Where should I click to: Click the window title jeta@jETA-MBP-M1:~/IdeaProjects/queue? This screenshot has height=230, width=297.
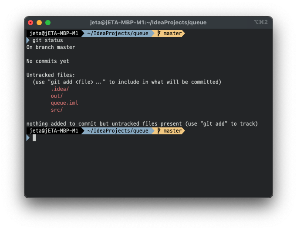coord(148,23)
